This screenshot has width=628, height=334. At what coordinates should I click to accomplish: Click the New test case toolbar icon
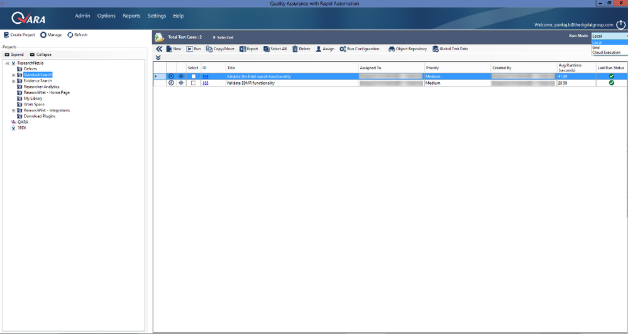(x=169, y=49)
